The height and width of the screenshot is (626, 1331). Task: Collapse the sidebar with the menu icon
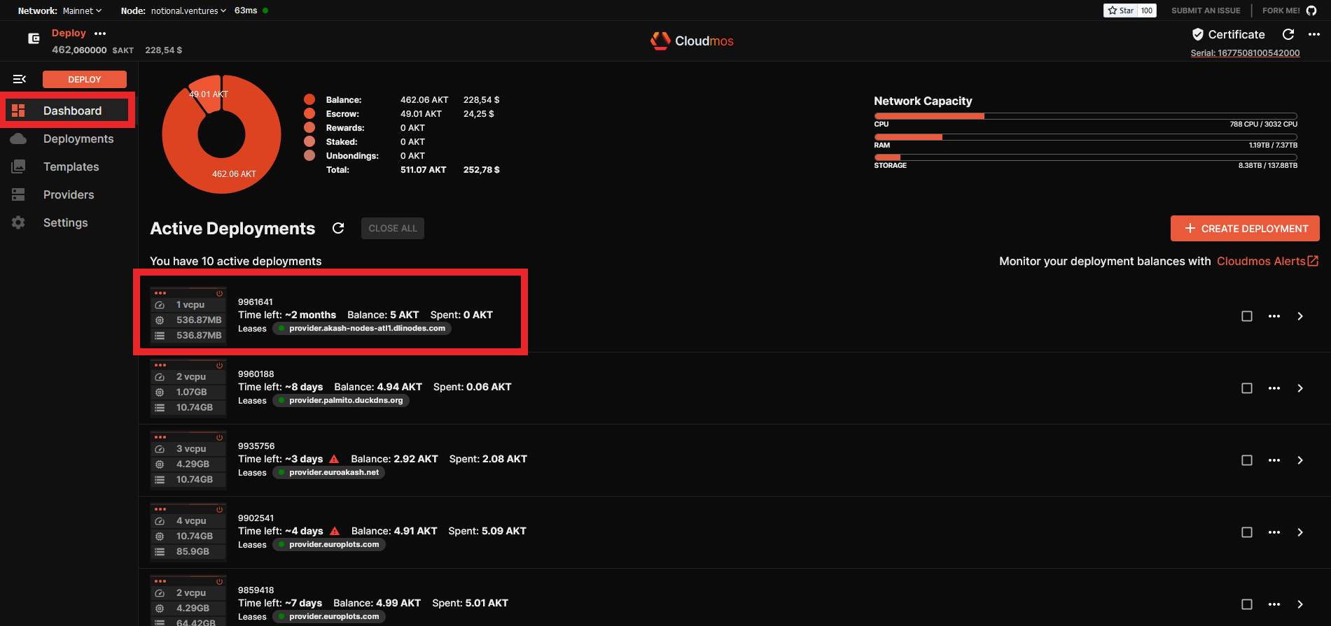point(20,79)
